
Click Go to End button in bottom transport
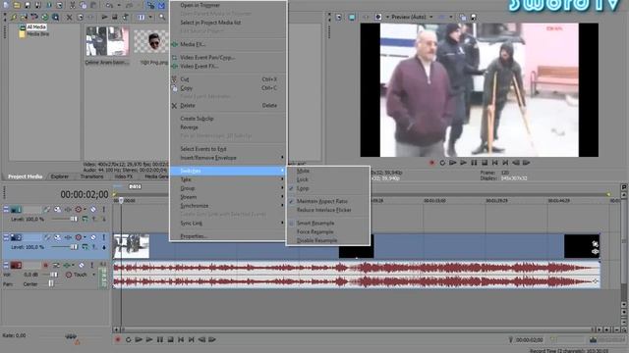[192, 340]
